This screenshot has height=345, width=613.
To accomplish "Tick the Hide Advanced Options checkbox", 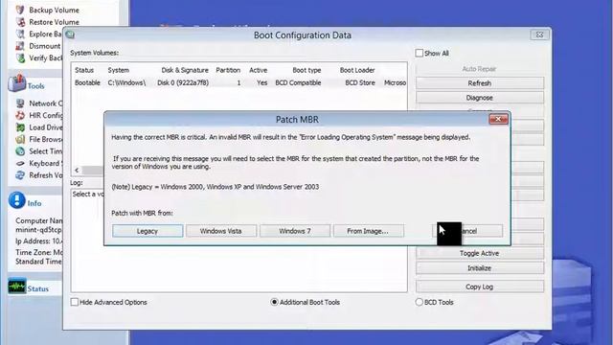I will pyautogui.click(x=75, y=302).
